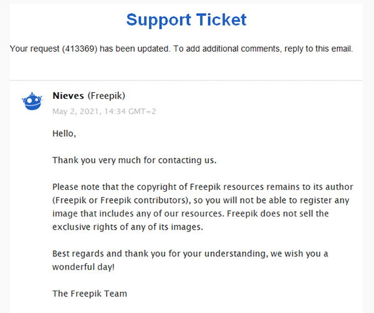Click the Hello greeting line
Viewport: 374px width, 313px height.
pos(64,134)
